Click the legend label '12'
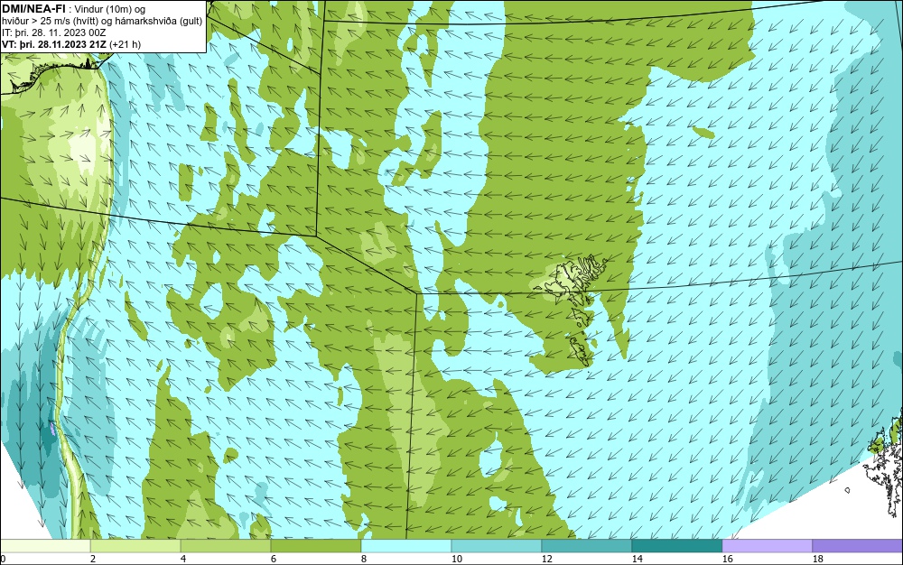This screenshot has width=903, height=565. (546, 559)
